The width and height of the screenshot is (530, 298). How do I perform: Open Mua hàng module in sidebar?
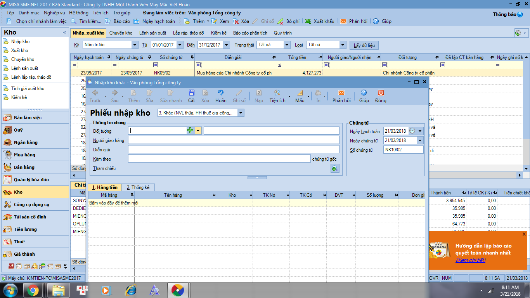point(35,155)
